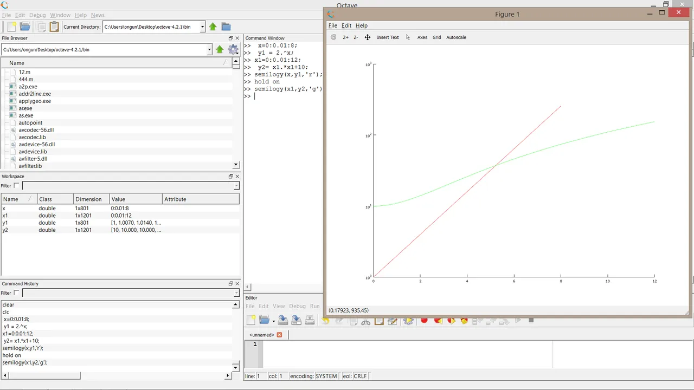694x390 pixels.
Task: Click the Editor's print icon
Action: pyautogui.click(x=310, y=320)
